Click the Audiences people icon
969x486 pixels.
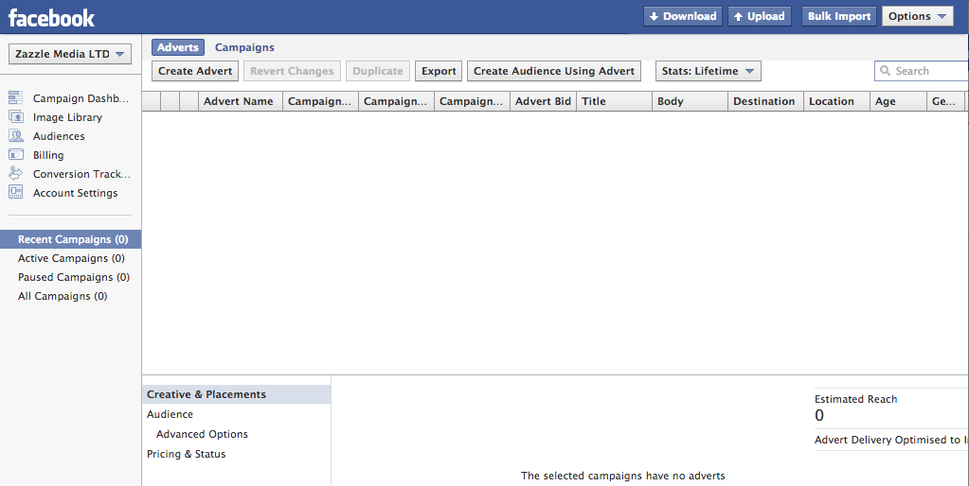click(15, 136)
